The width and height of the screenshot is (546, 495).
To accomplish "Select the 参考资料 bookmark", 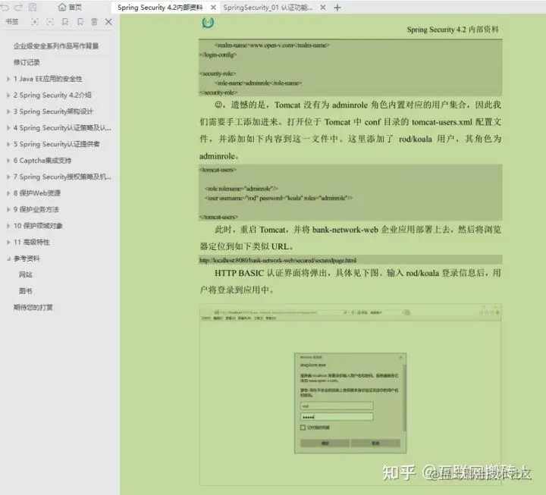I will point(27,258).
